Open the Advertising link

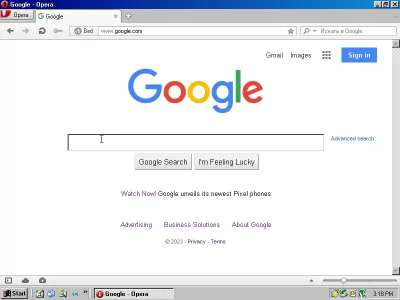coord(136,224)
